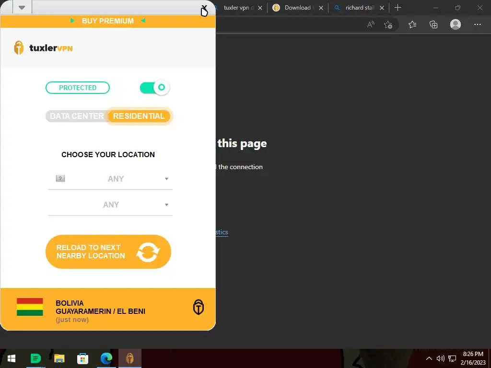Click the tuxlerVPN logo
This screenshot has width=491, height=368.
coord(43,48)
